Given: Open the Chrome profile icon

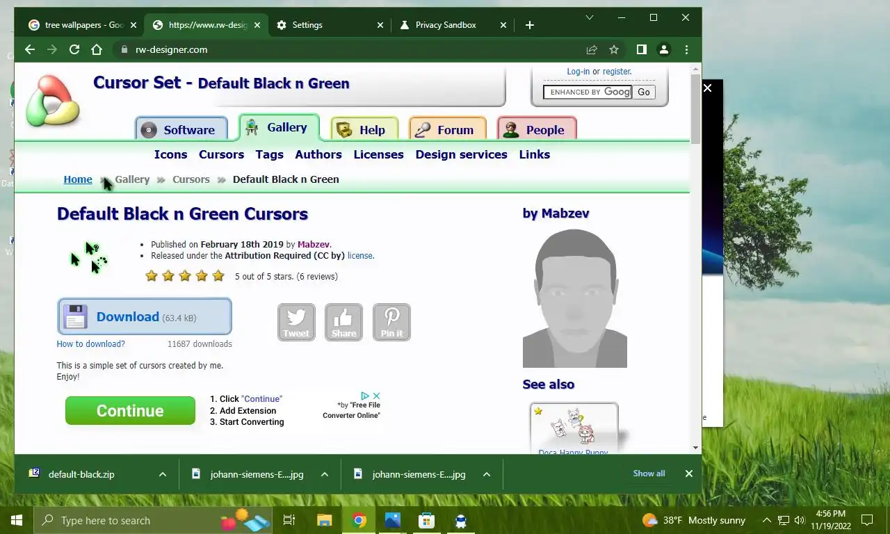Looking at the screenshot, I should point(664,49).
